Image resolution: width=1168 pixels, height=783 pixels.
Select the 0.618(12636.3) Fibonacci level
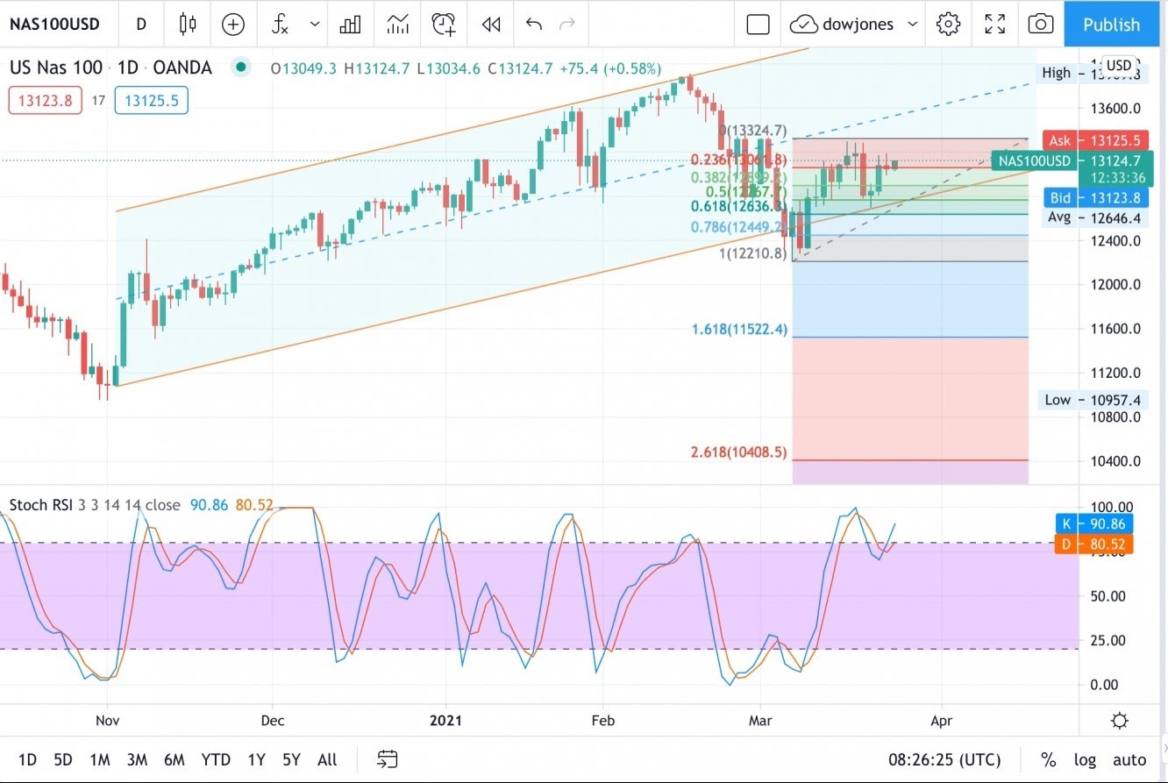point(739,206)
